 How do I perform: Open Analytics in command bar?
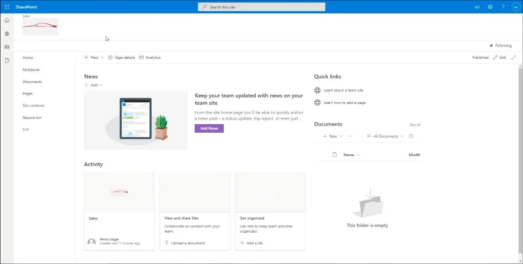(x=150, y=58)
